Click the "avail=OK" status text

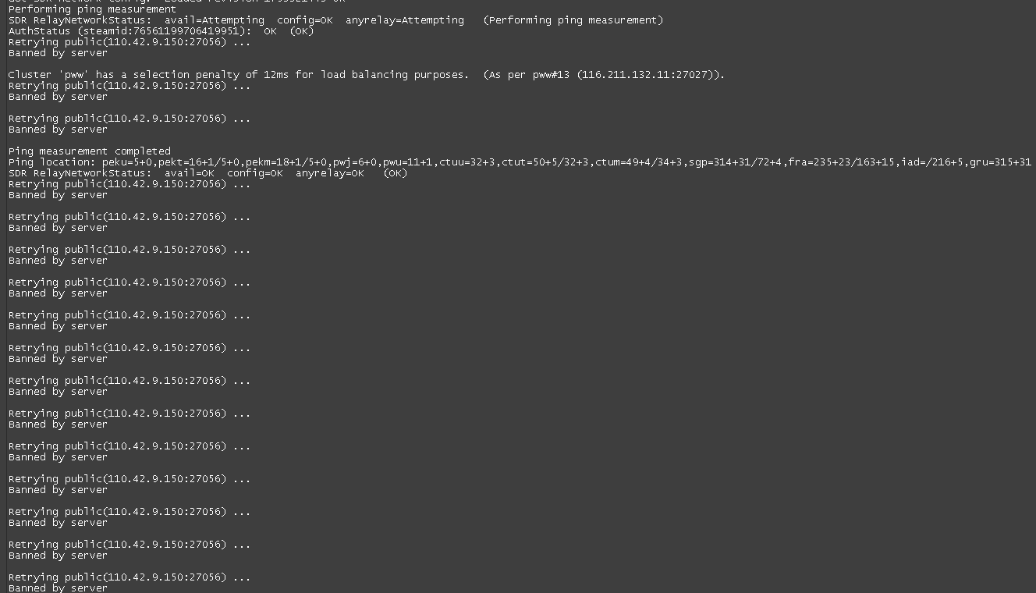tap(190, 173)
